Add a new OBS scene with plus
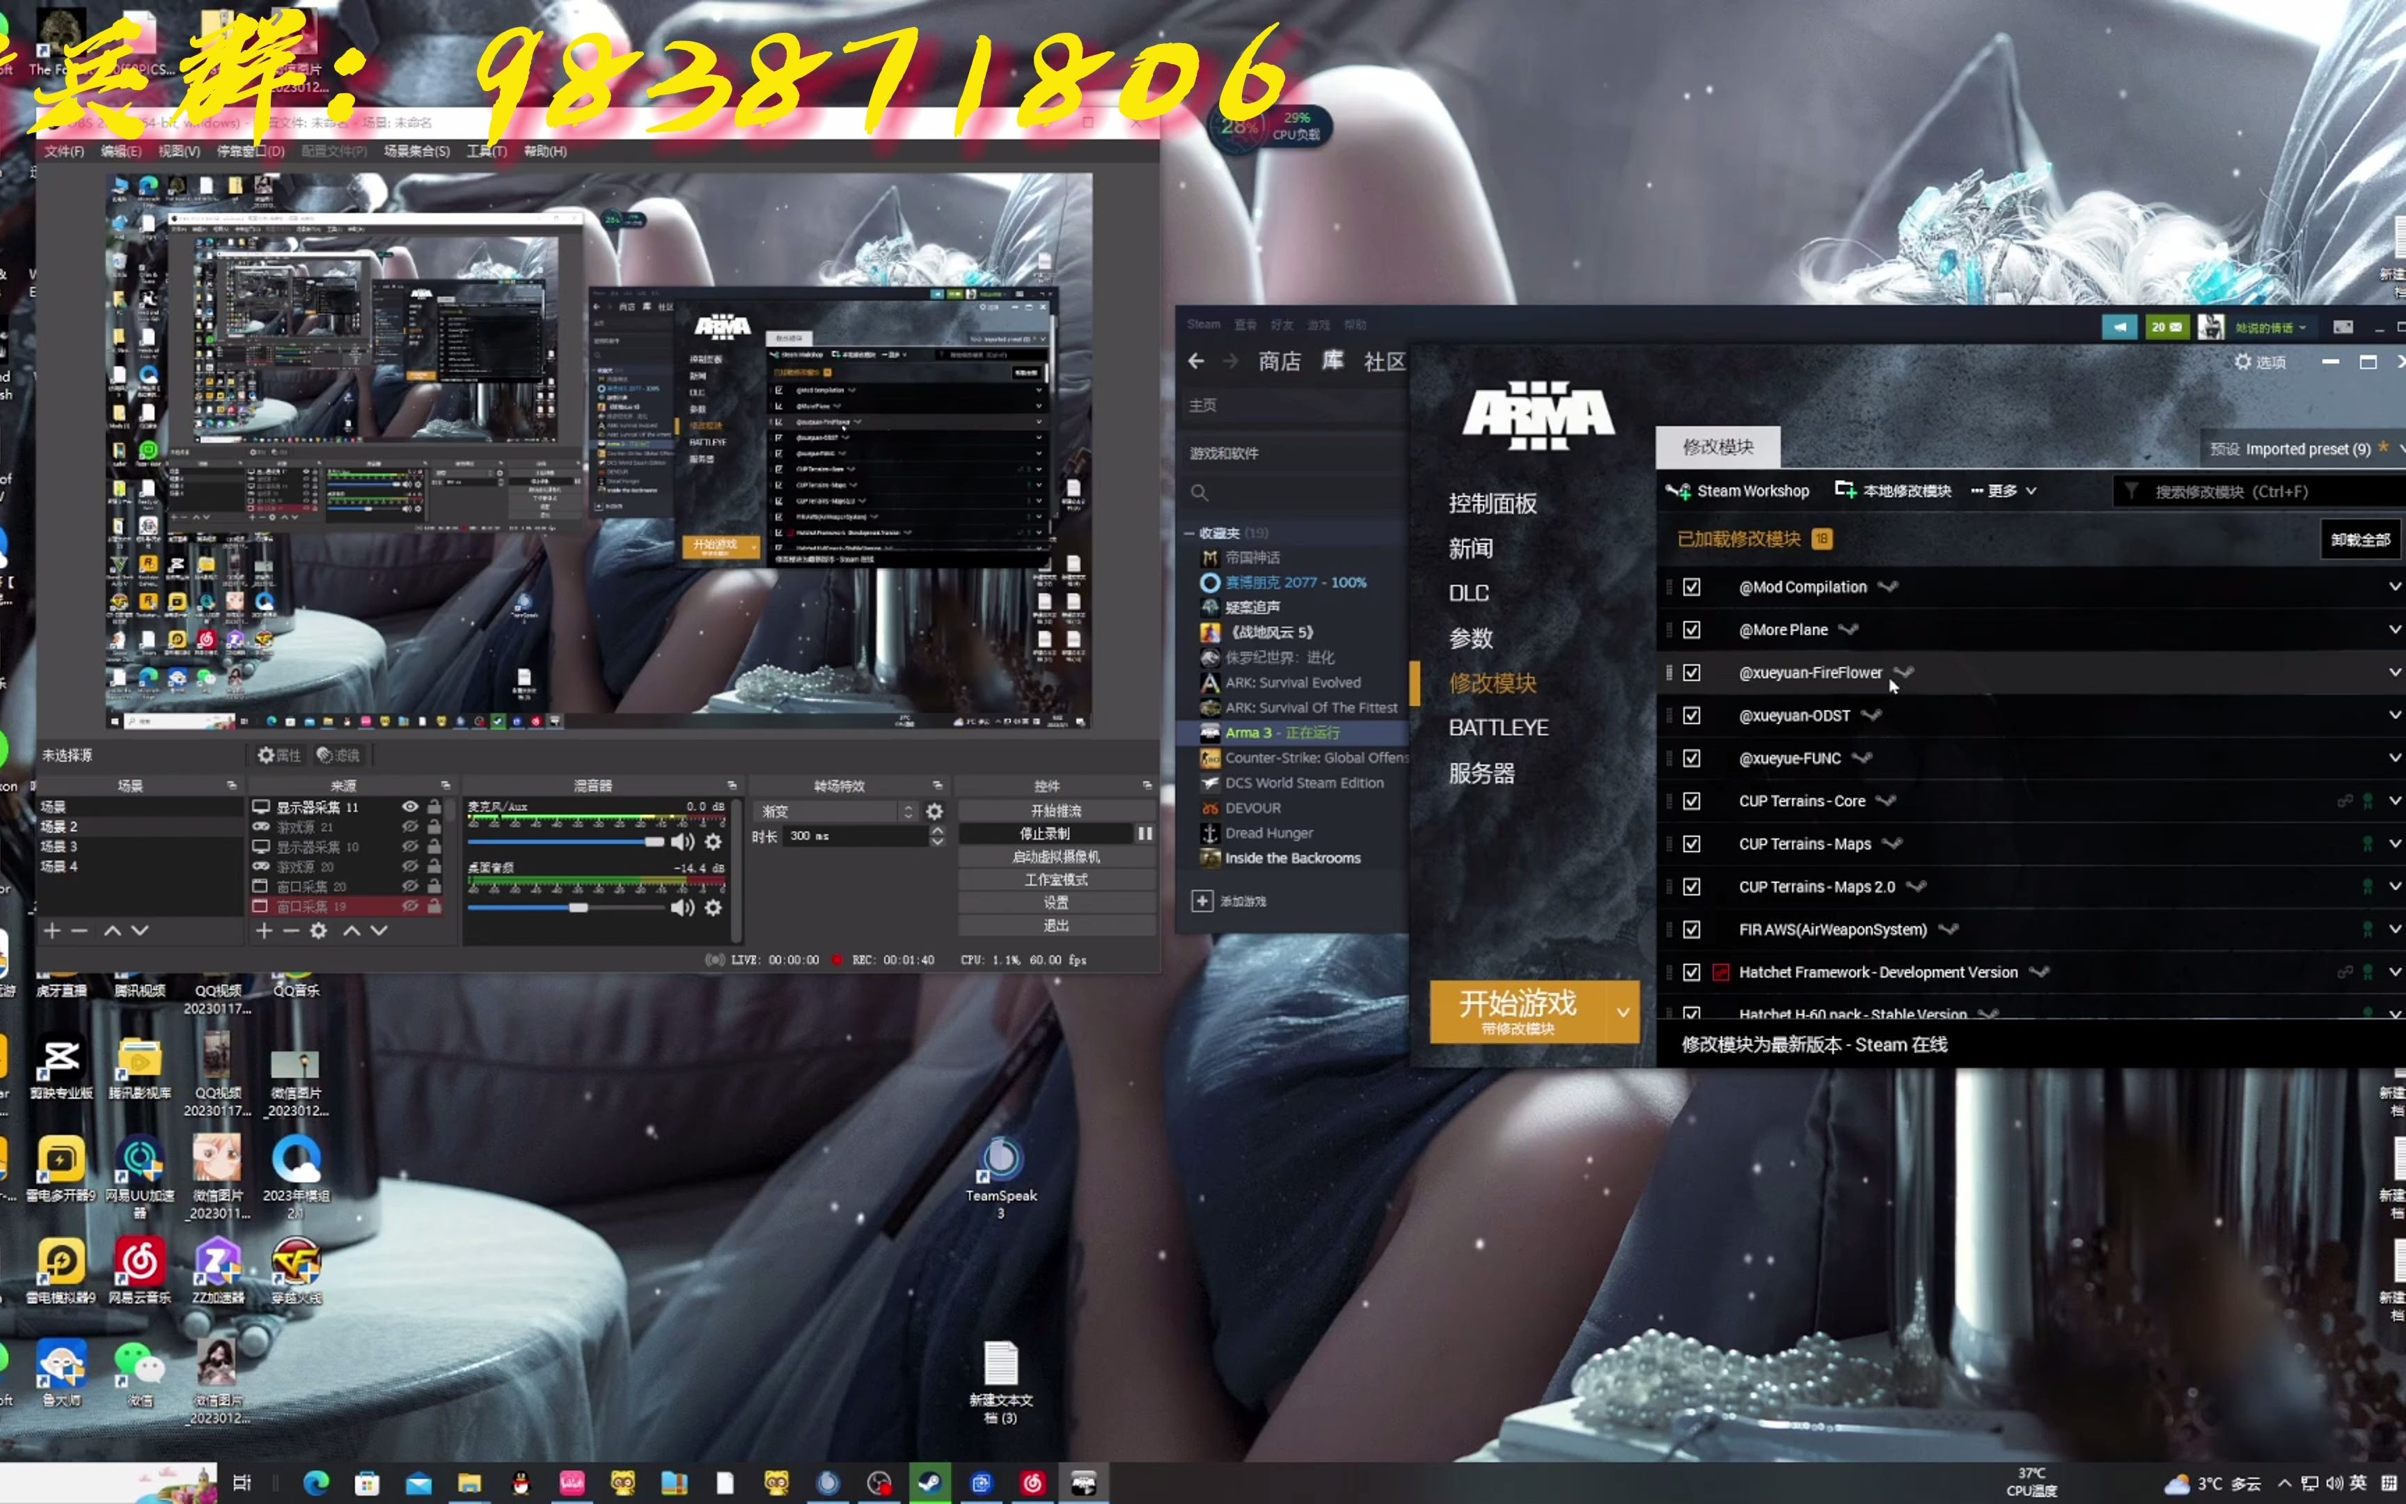The height and width of the screenshot is (1504, 2406). pyautogui.click(x=53, y=930)
